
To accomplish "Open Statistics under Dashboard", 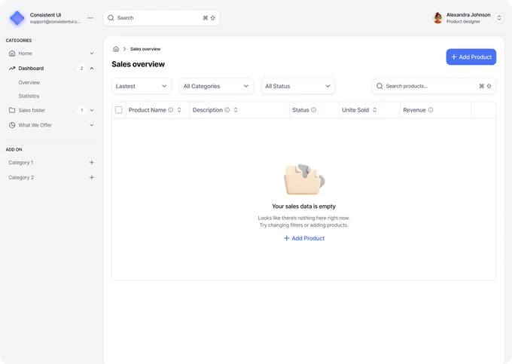I will tap(29, 96).
